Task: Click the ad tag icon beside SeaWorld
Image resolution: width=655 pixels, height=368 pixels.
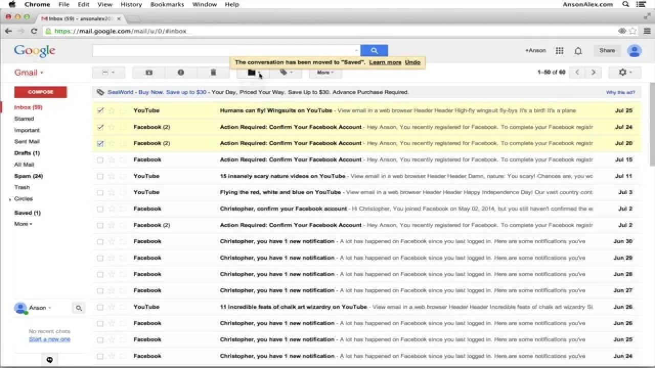Action: click(x=100, y=93)
